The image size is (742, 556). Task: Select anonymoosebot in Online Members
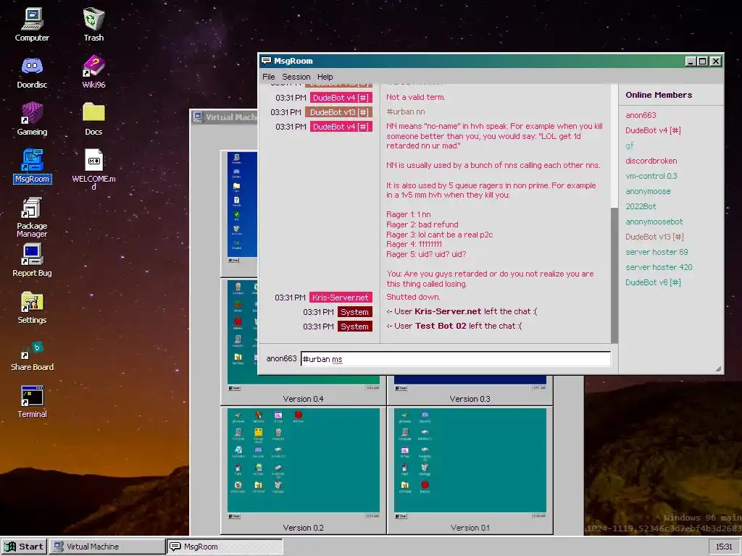click(654, 222)
